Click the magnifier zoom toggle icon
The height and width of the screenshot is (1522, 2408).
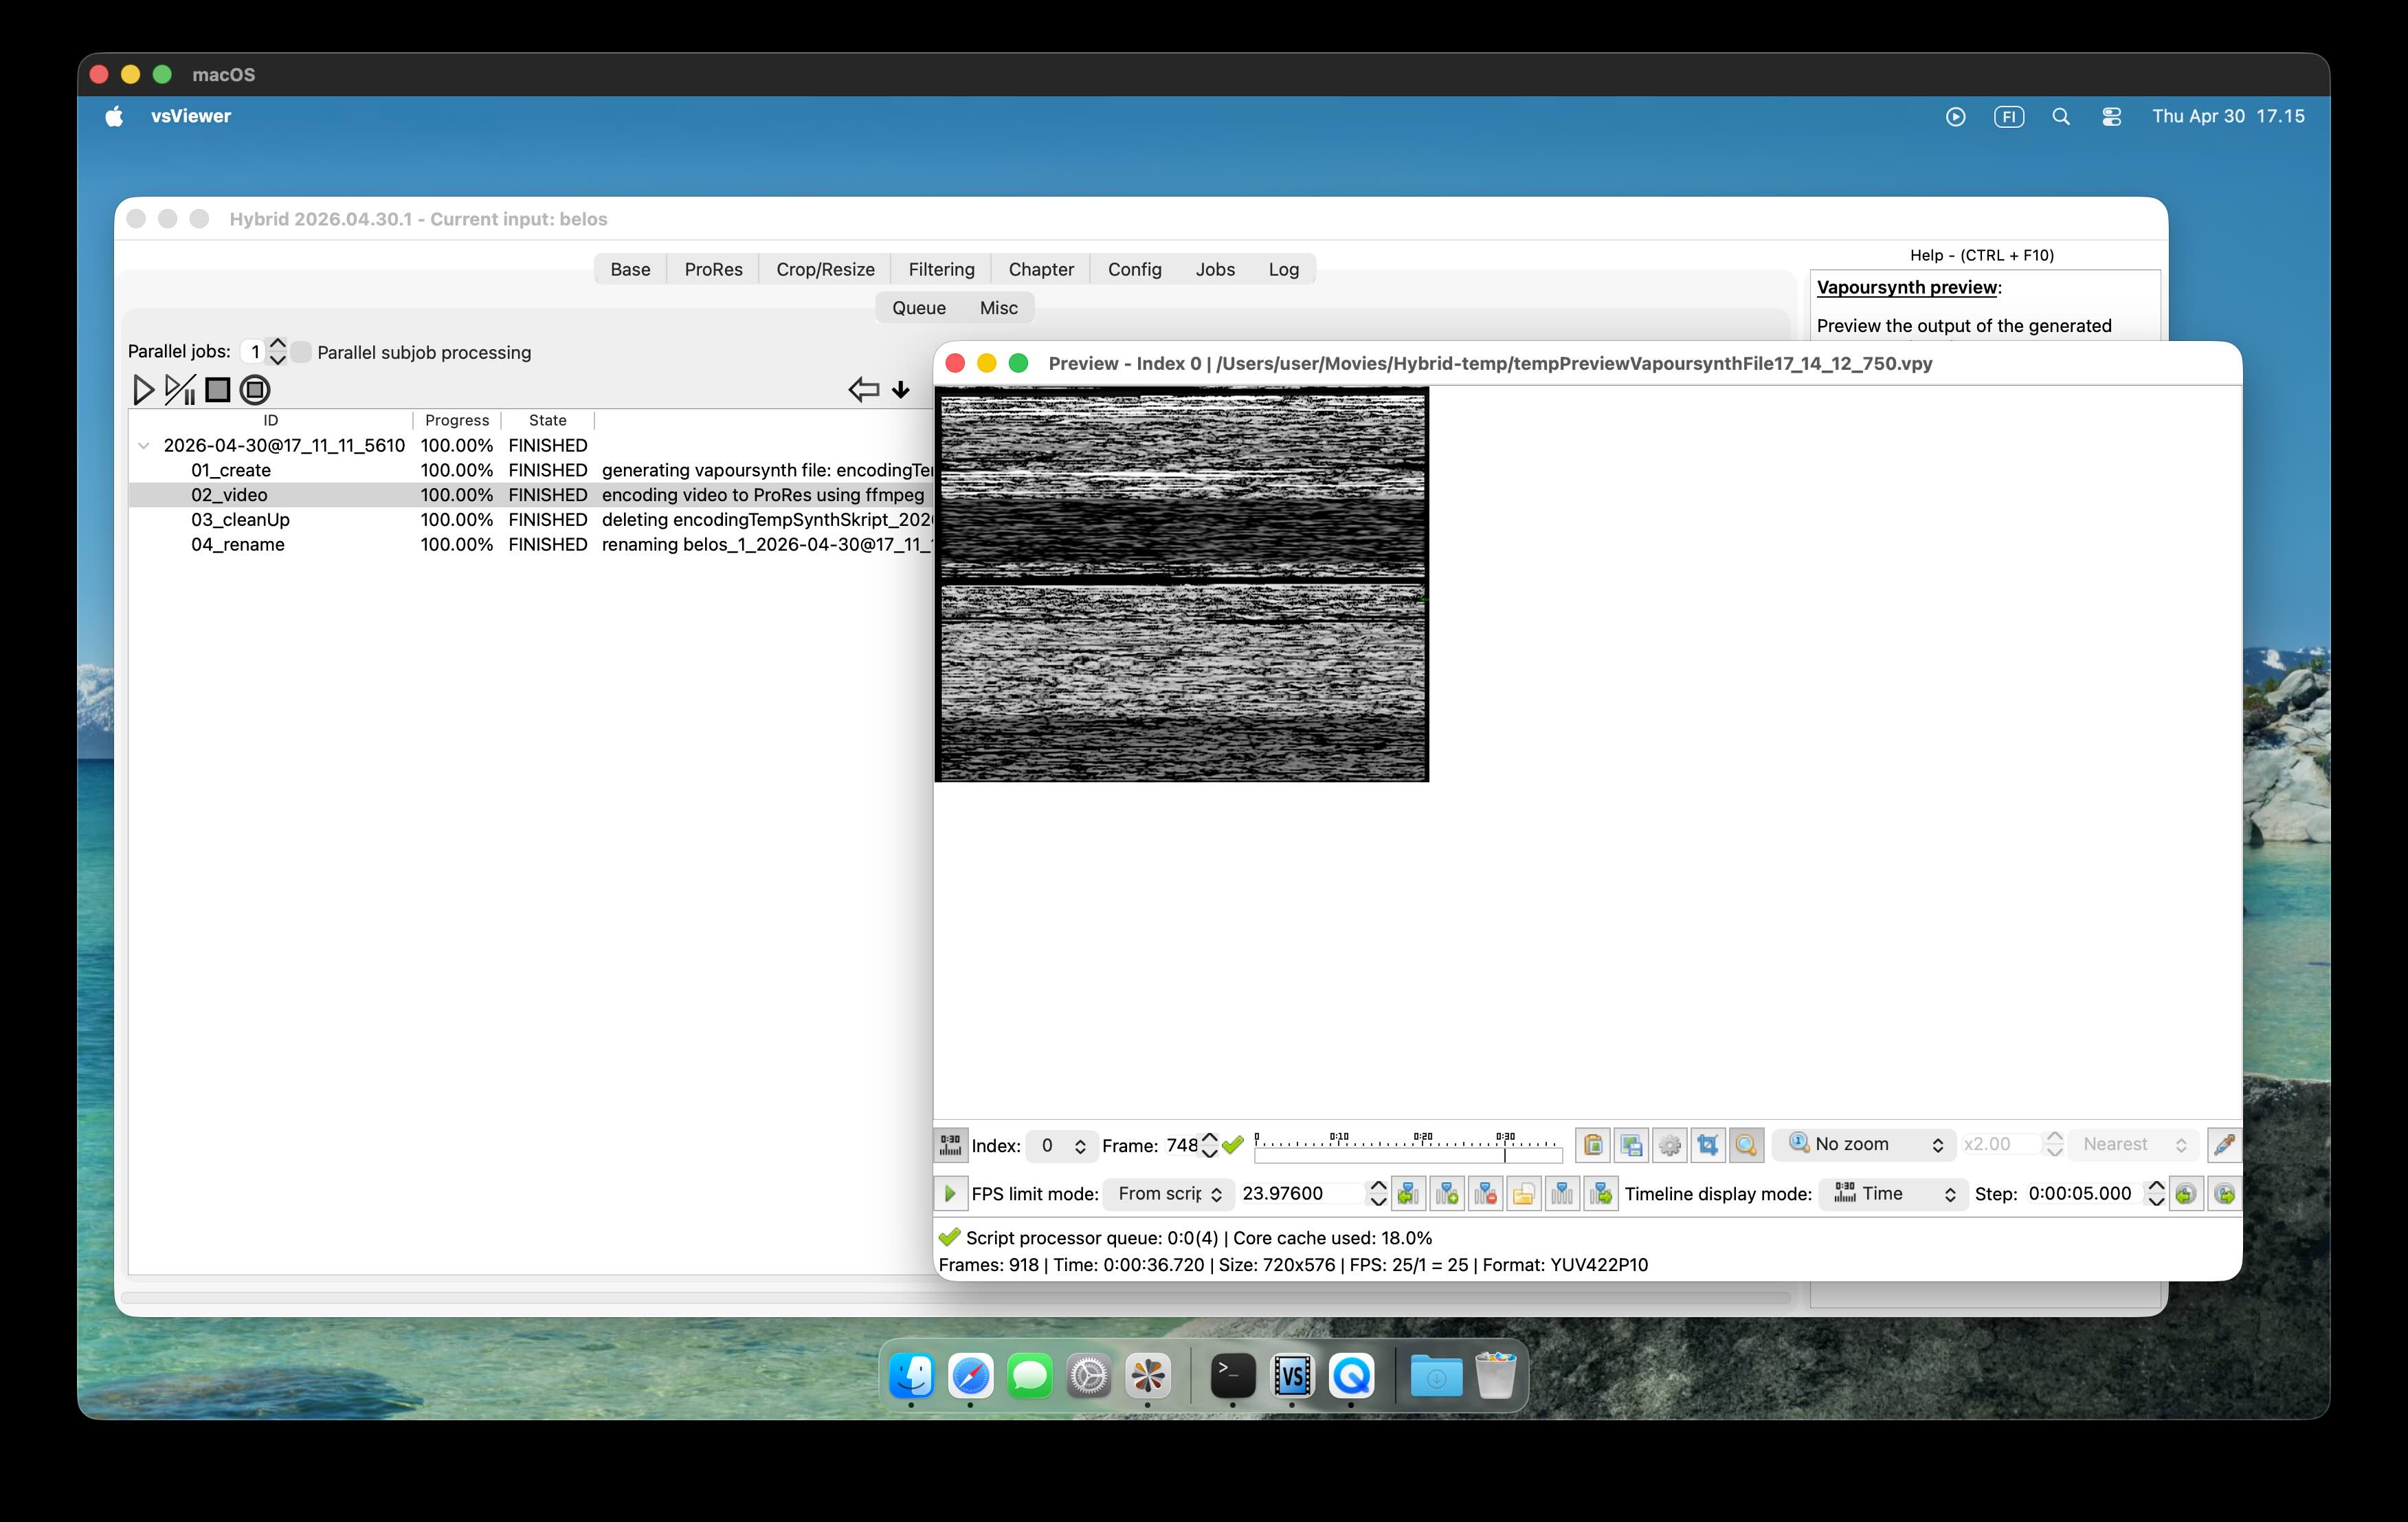point(1746,1145)
